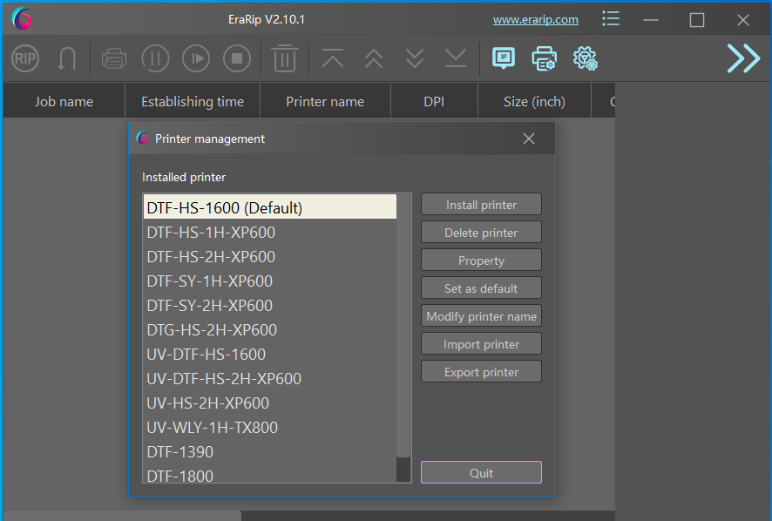Move job to bottom icon

456,58
